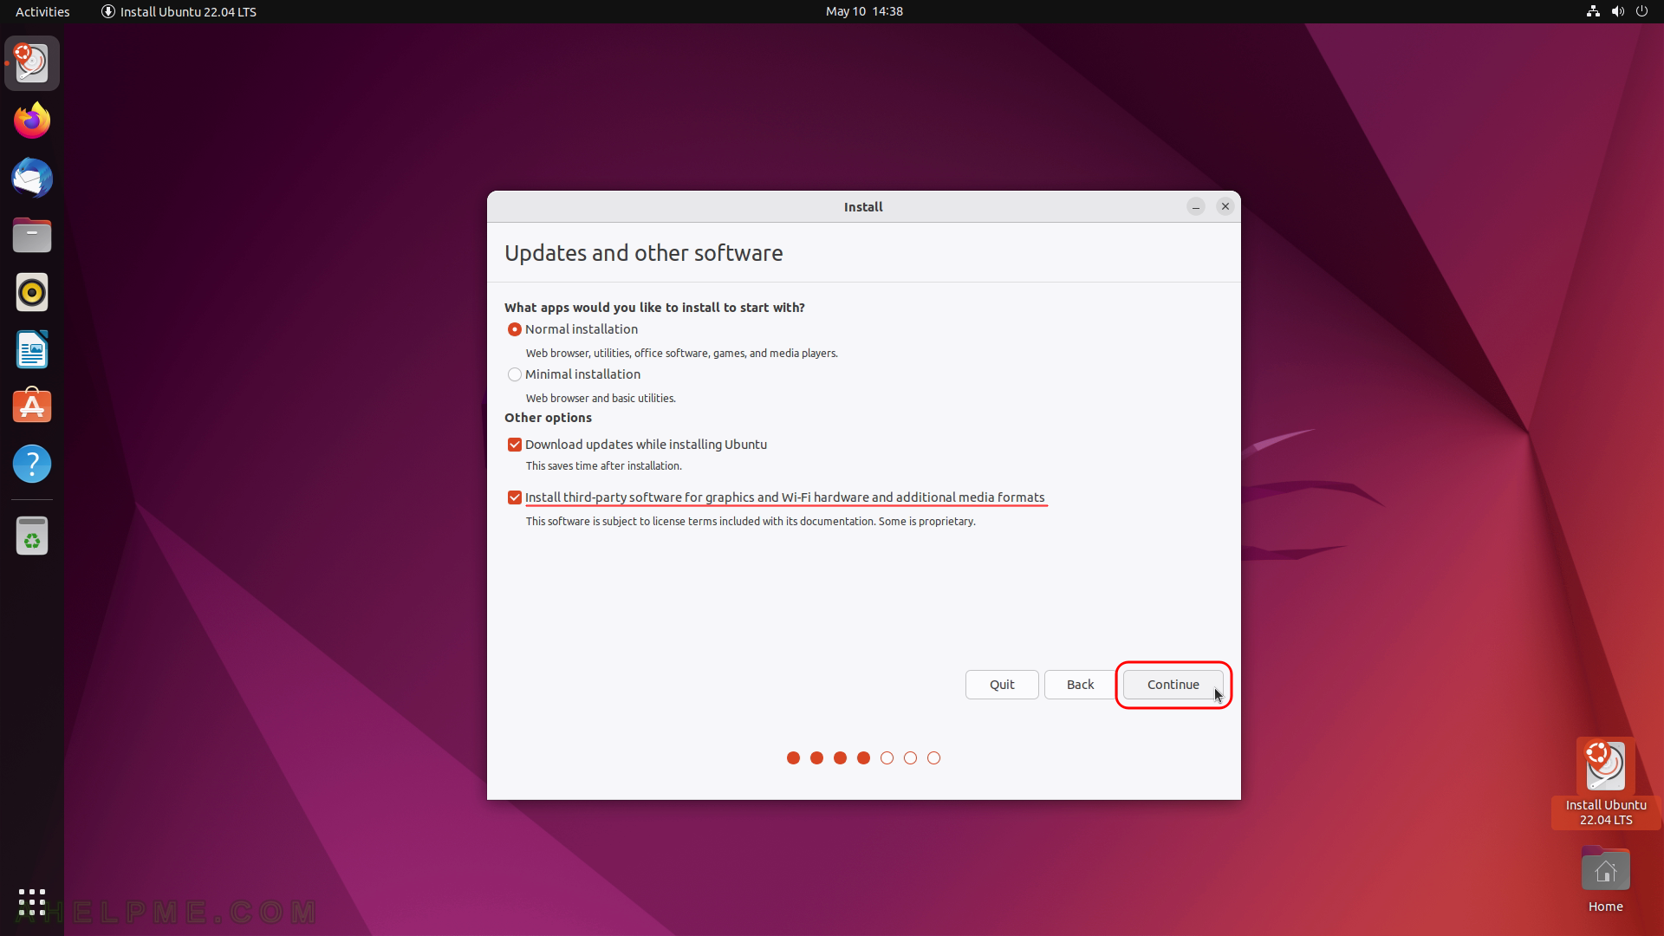Click 'What apps would you like to install' text
This screenshot has width=1664, height=936.
pos(655,308)
